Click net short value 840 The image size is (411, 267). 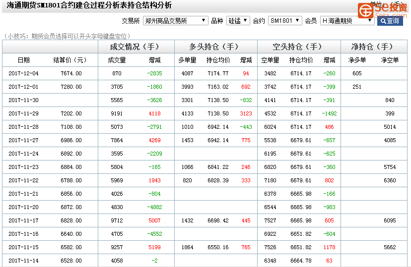[x=390, y=100]
